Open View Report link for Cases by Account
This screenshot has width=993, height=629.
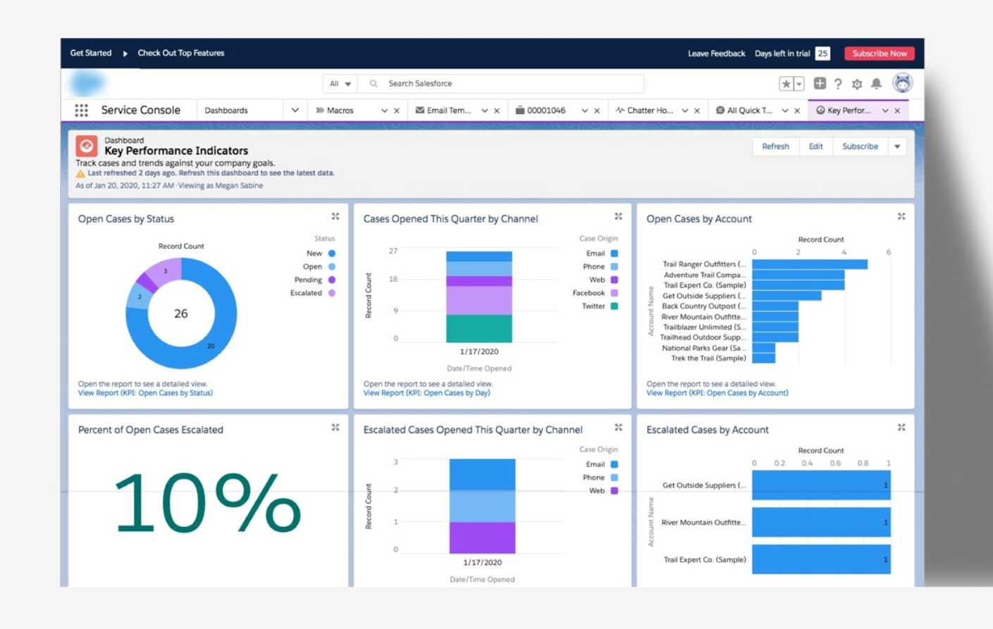tap(717, 393)
